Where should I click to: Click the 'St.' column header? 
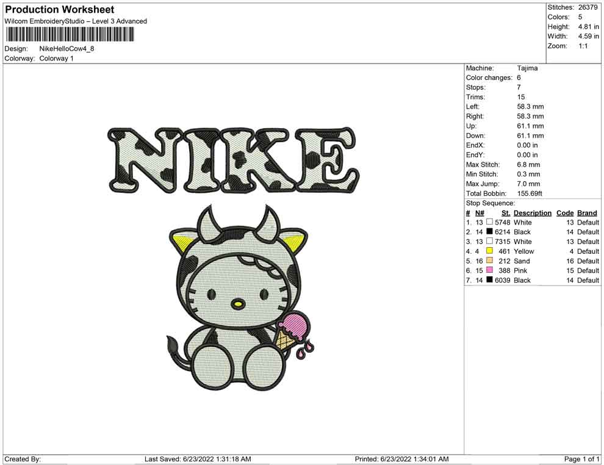coord(506,213)
